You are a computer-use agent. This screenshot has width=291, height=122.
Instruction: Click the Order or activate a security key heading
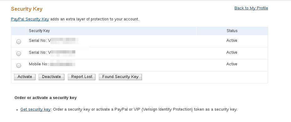[x=46, y=98]
